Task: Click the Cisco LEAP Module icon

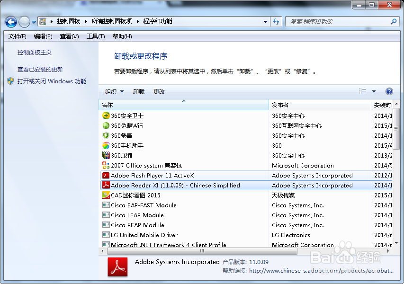Action: click(106, 215)
